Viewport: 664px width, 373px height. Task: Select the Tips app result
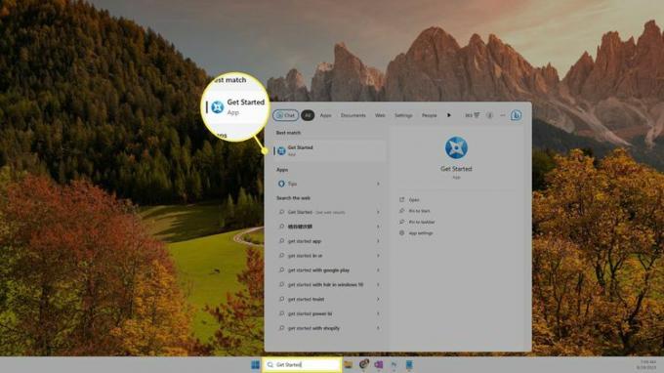click(x=329, y=184)
